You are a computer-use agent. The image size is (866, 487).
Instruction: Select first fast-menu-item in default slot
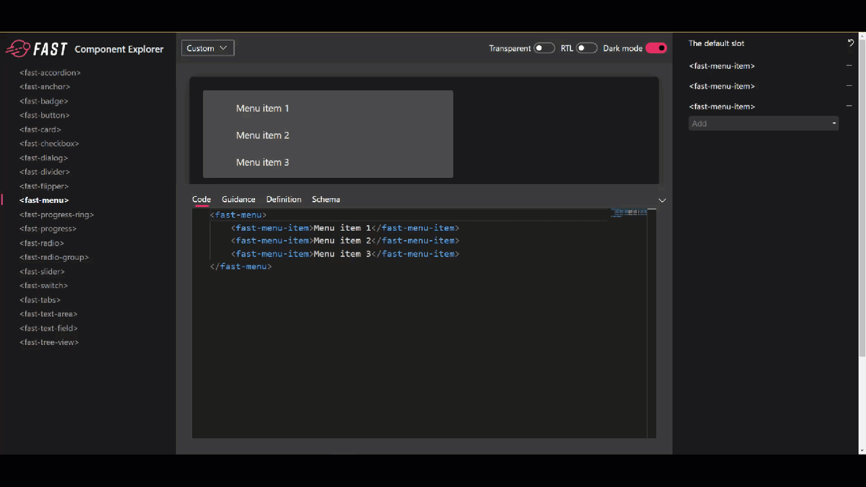722,66
